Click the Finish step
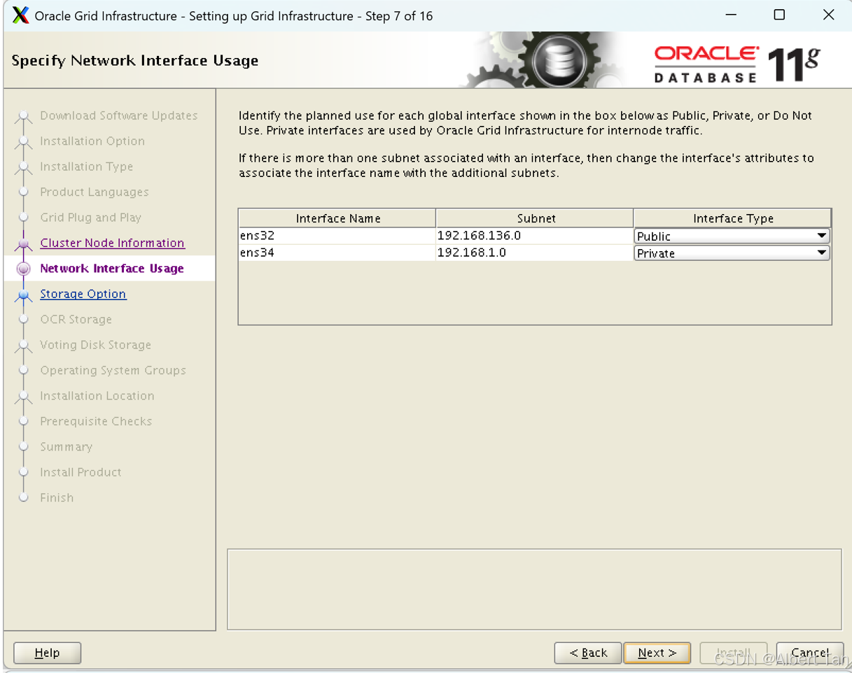The height and width of the screenshot is (673, 852). tap(57, 497)
